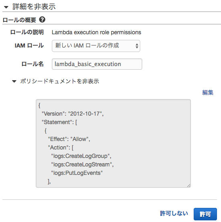Collapse the 詳細を非表示 details section

click(x=30, y=7)
